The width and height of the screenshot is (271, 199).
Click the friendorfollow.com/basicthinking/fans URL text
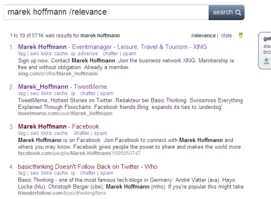click(62, 193)
